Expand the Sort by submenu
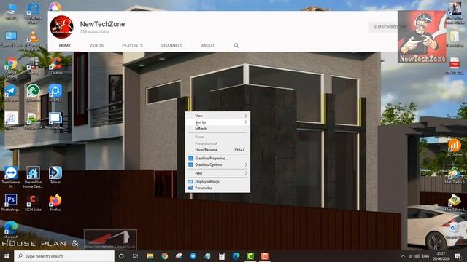The image size is (467, 262). (217, 122)
